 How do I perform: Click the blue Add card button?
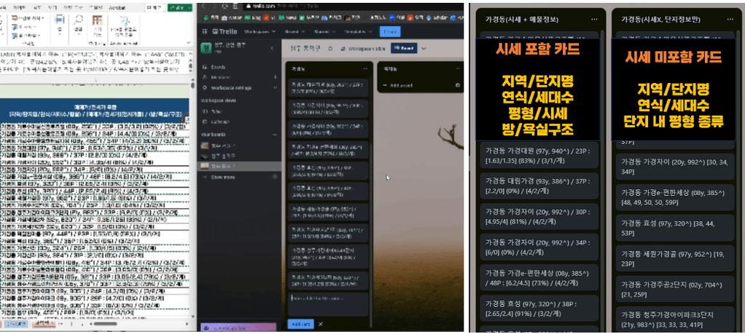(x=300, y=324)
